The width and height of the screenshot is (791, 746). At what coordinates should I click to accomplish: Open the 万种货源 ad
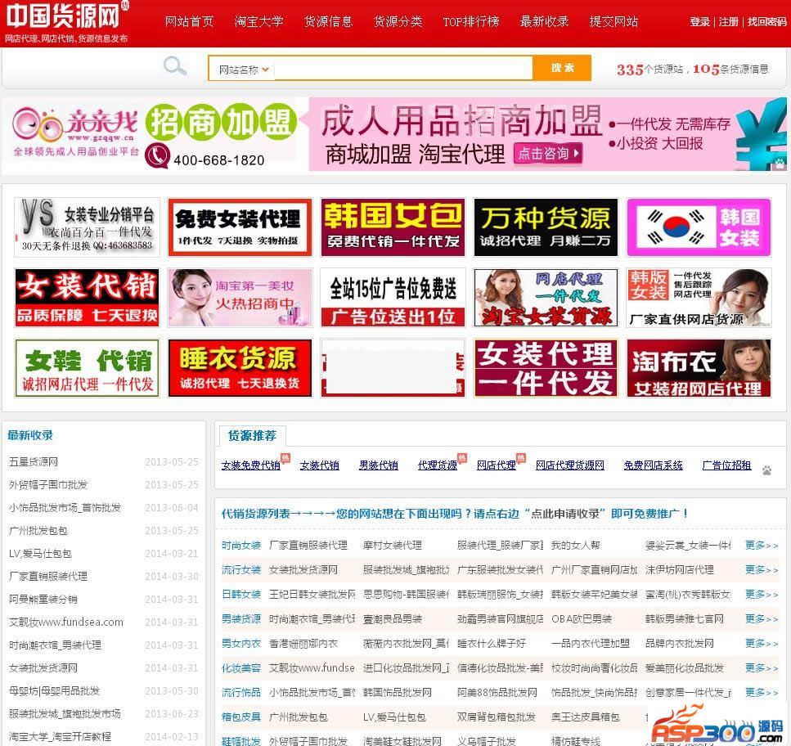click(546, 227)
